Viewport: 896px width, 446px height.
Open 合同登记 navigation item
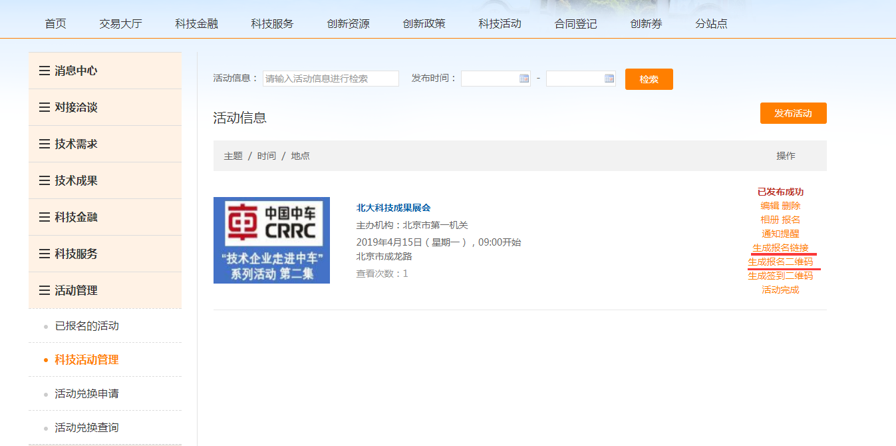coord(576,23)
